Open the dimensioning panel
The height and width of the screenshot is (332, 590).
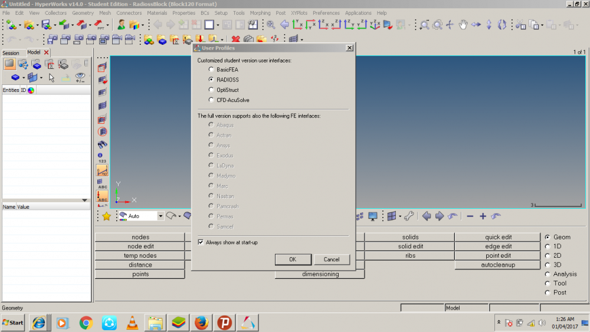(x=320, y=274)
